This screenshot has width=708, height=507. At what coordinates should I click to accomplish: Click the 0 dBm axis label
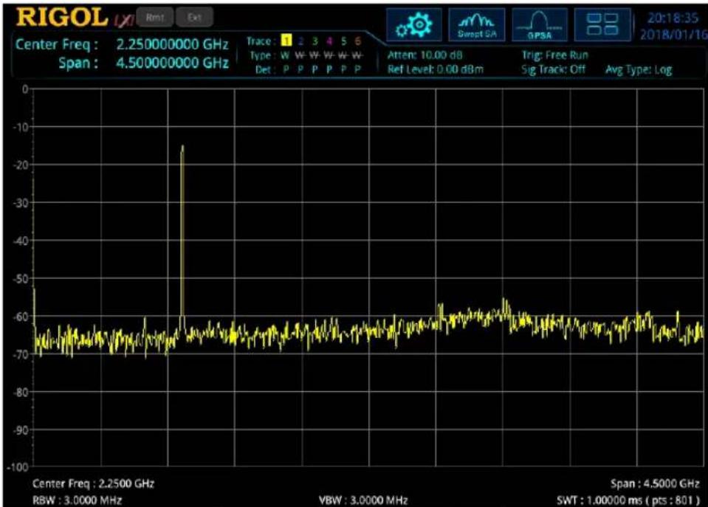[25, 89]
